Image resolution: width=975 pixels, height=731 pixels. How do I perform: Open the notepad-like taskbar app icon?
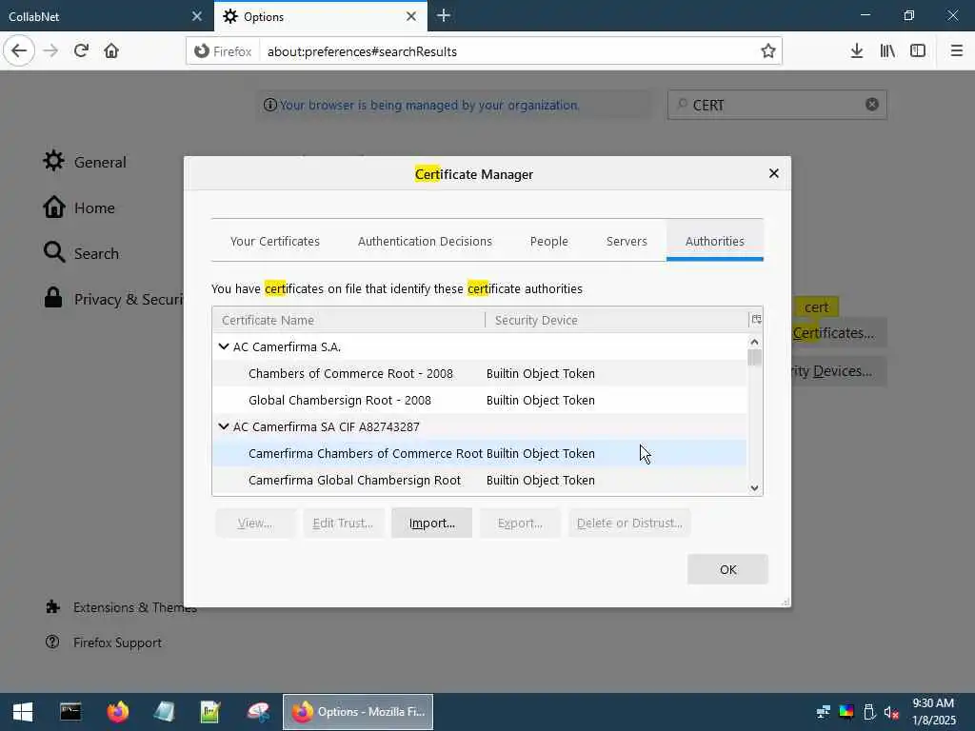164,712
